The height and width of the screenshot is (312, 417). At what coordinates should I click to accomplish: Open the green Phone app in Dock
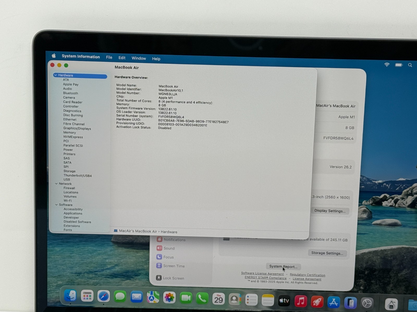point(202,298)
